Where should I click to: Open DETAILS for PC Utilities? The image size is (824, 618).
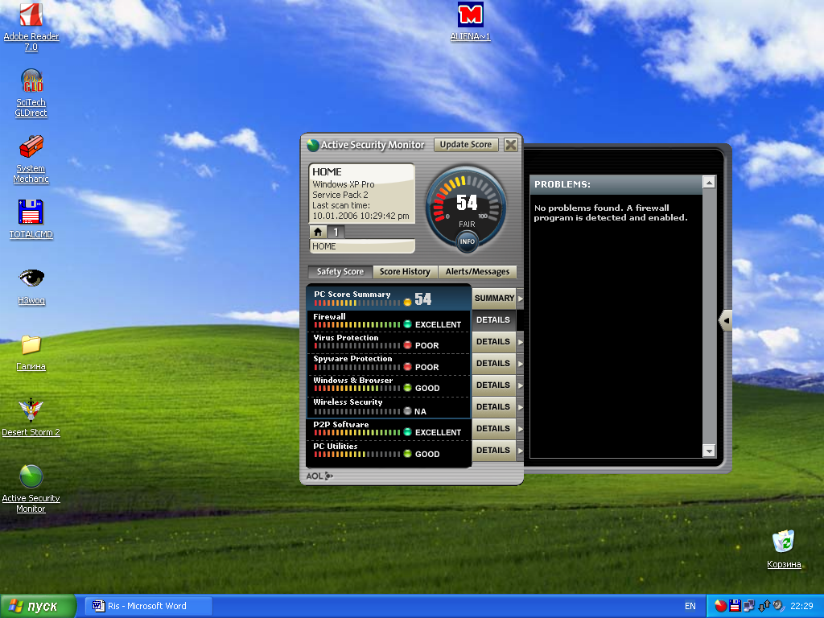(x=493, y=451)
